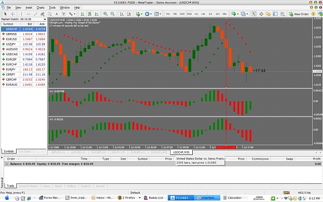323x202 pixels.
Task: Open the indicators list dropdown
Action: tap(139, 14)
